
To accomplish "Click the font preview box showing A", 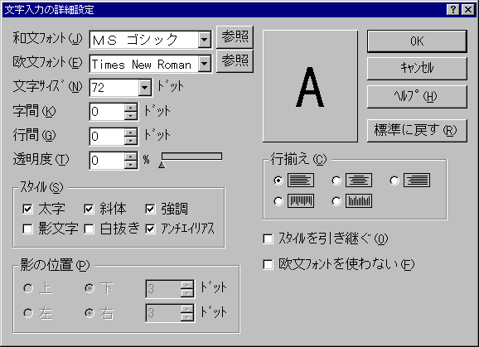I will click(x=310, y=86).
